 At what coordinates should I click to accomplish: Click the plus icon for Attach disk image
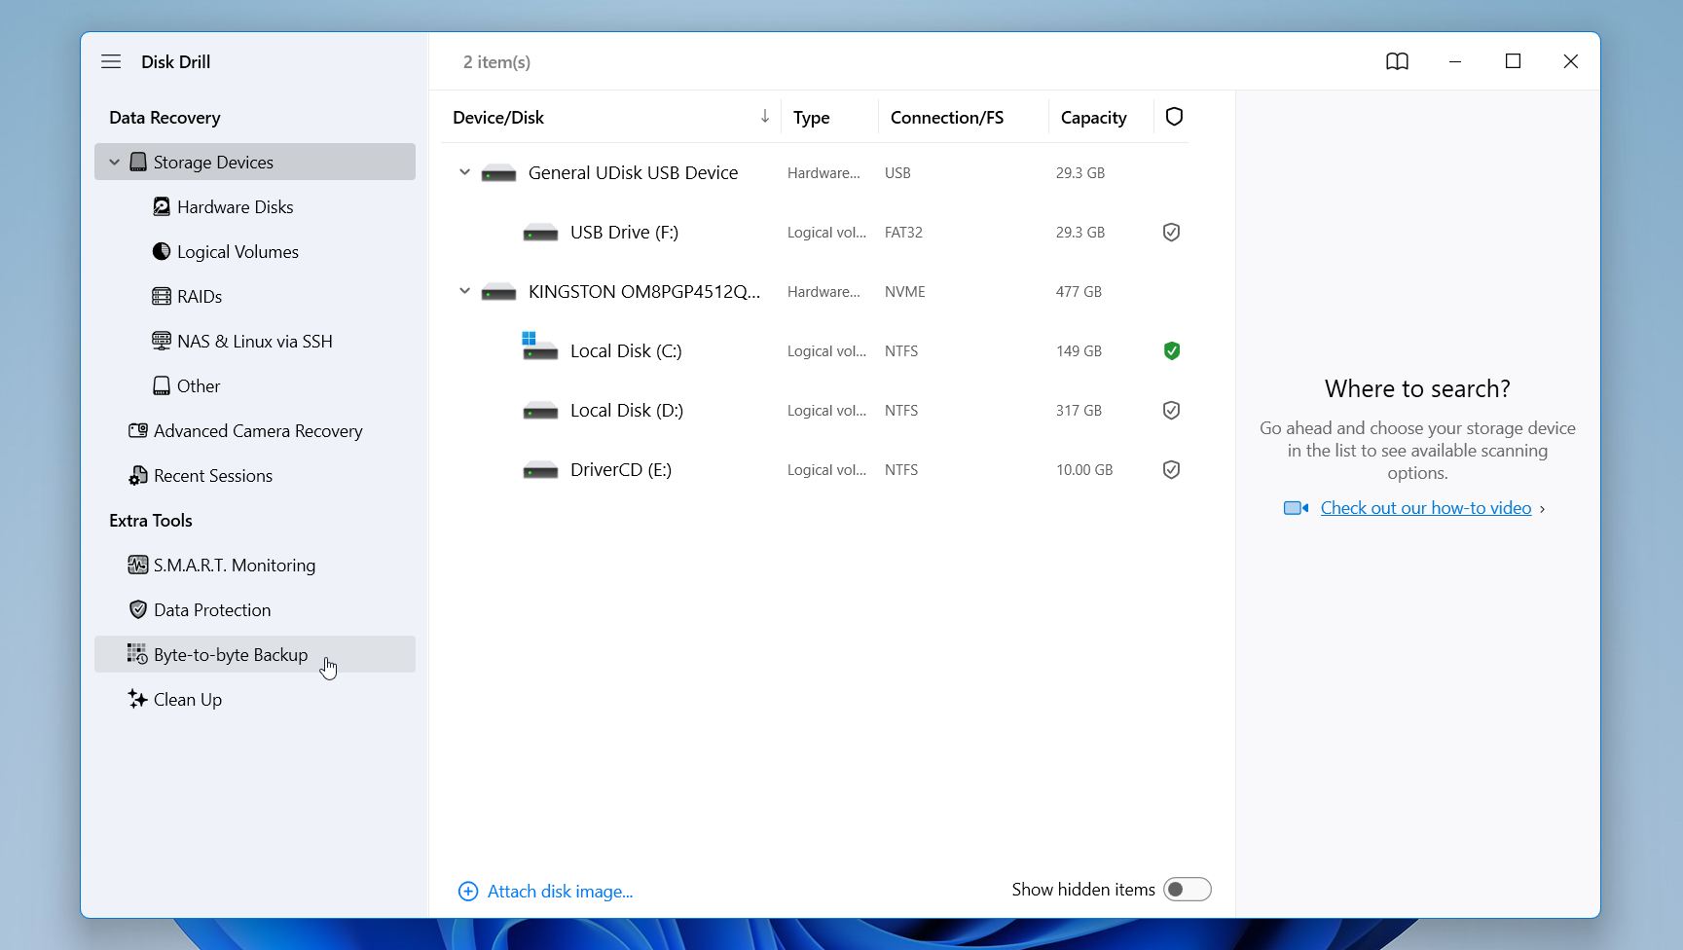468,892
